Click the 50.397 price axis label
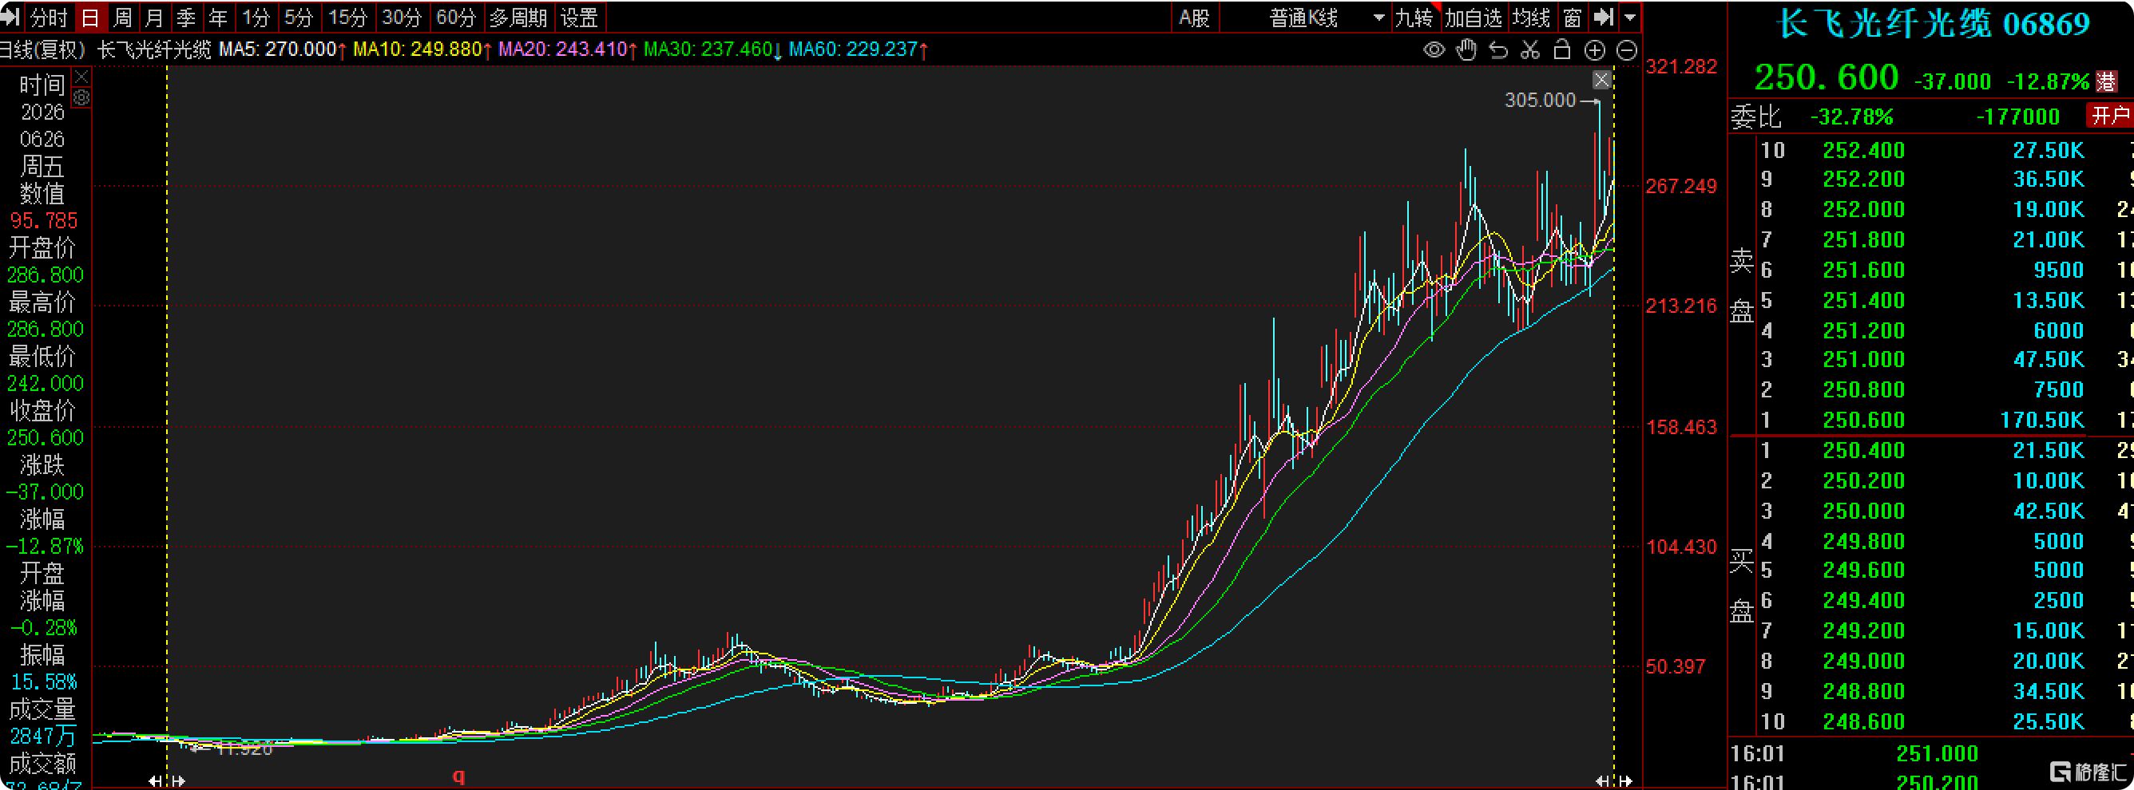This screenshot has height=790, width=2134. coord(1675,666)
